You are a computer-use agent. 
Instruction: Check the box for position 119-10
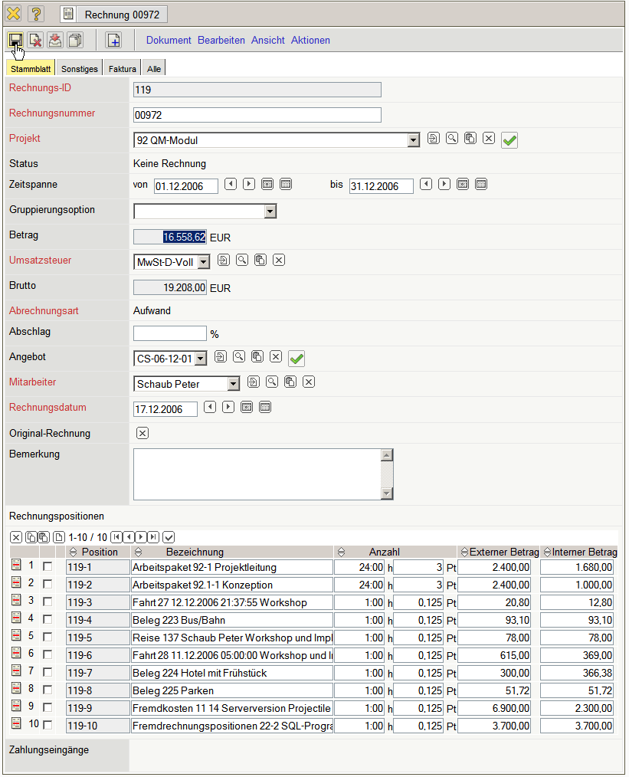click(x=48, y=726)
